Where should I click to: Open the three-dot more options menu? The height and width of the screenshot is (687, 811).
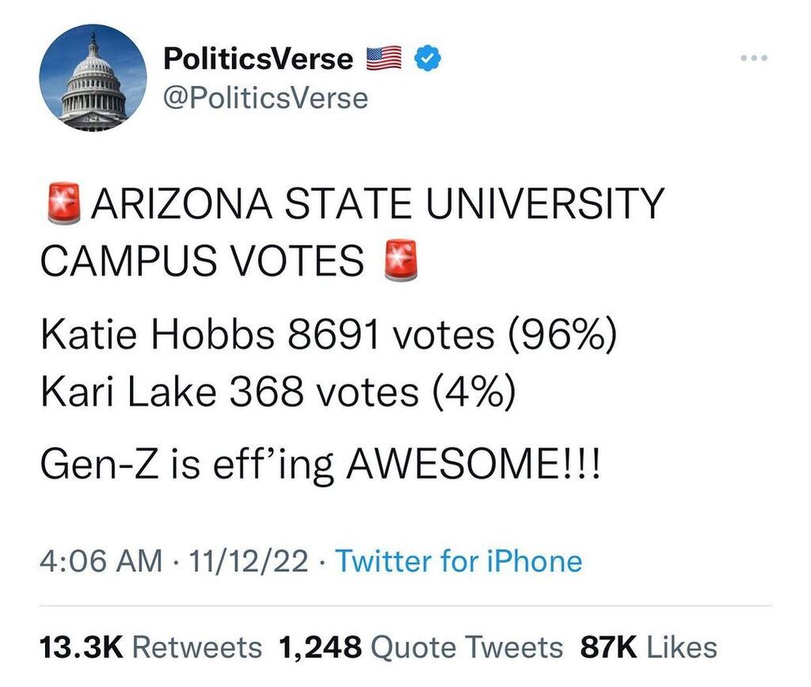click(754, 58)
